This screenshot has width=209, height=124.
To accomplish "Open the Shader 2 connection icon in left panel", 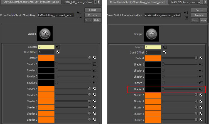I will coord(95,76).
